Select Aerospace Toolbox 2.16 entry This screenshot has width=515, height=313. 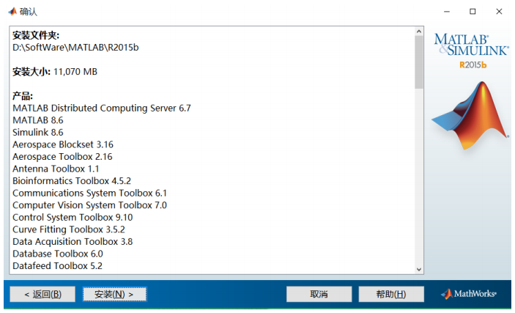(62, 157)
